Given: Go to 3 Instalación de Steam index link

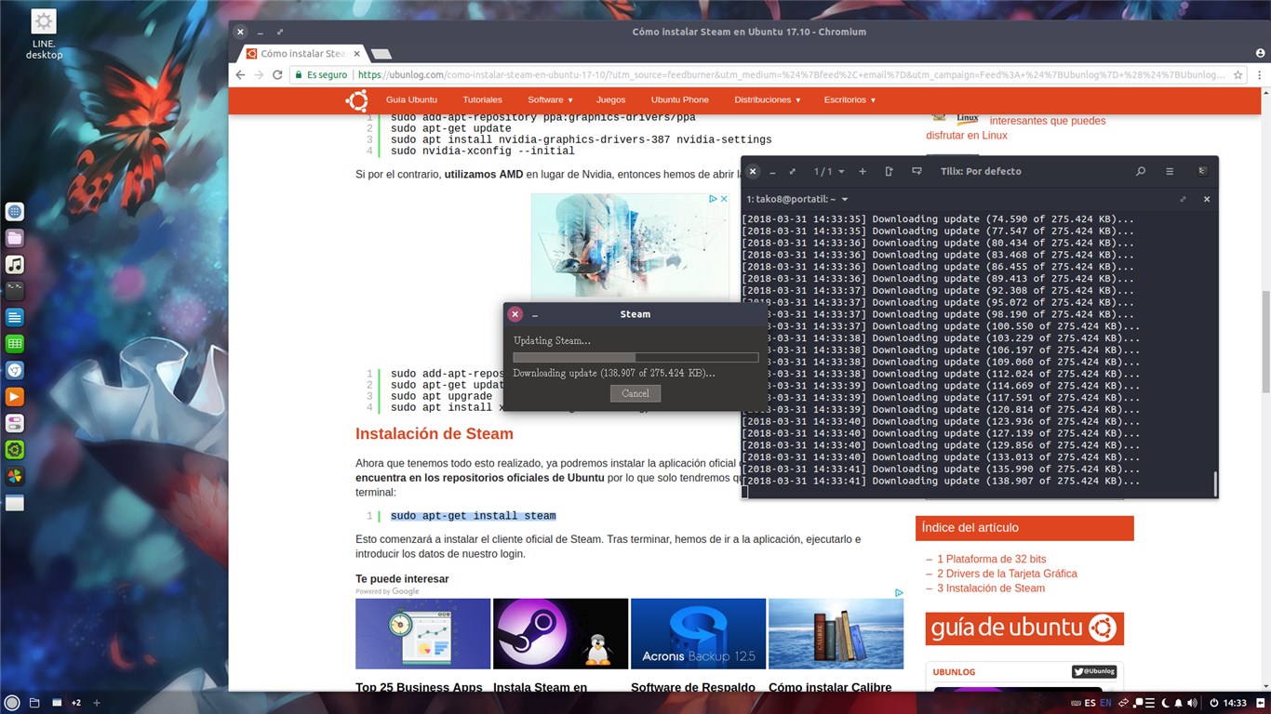Looking at the screenshot, I should click(x=991, y=588).
